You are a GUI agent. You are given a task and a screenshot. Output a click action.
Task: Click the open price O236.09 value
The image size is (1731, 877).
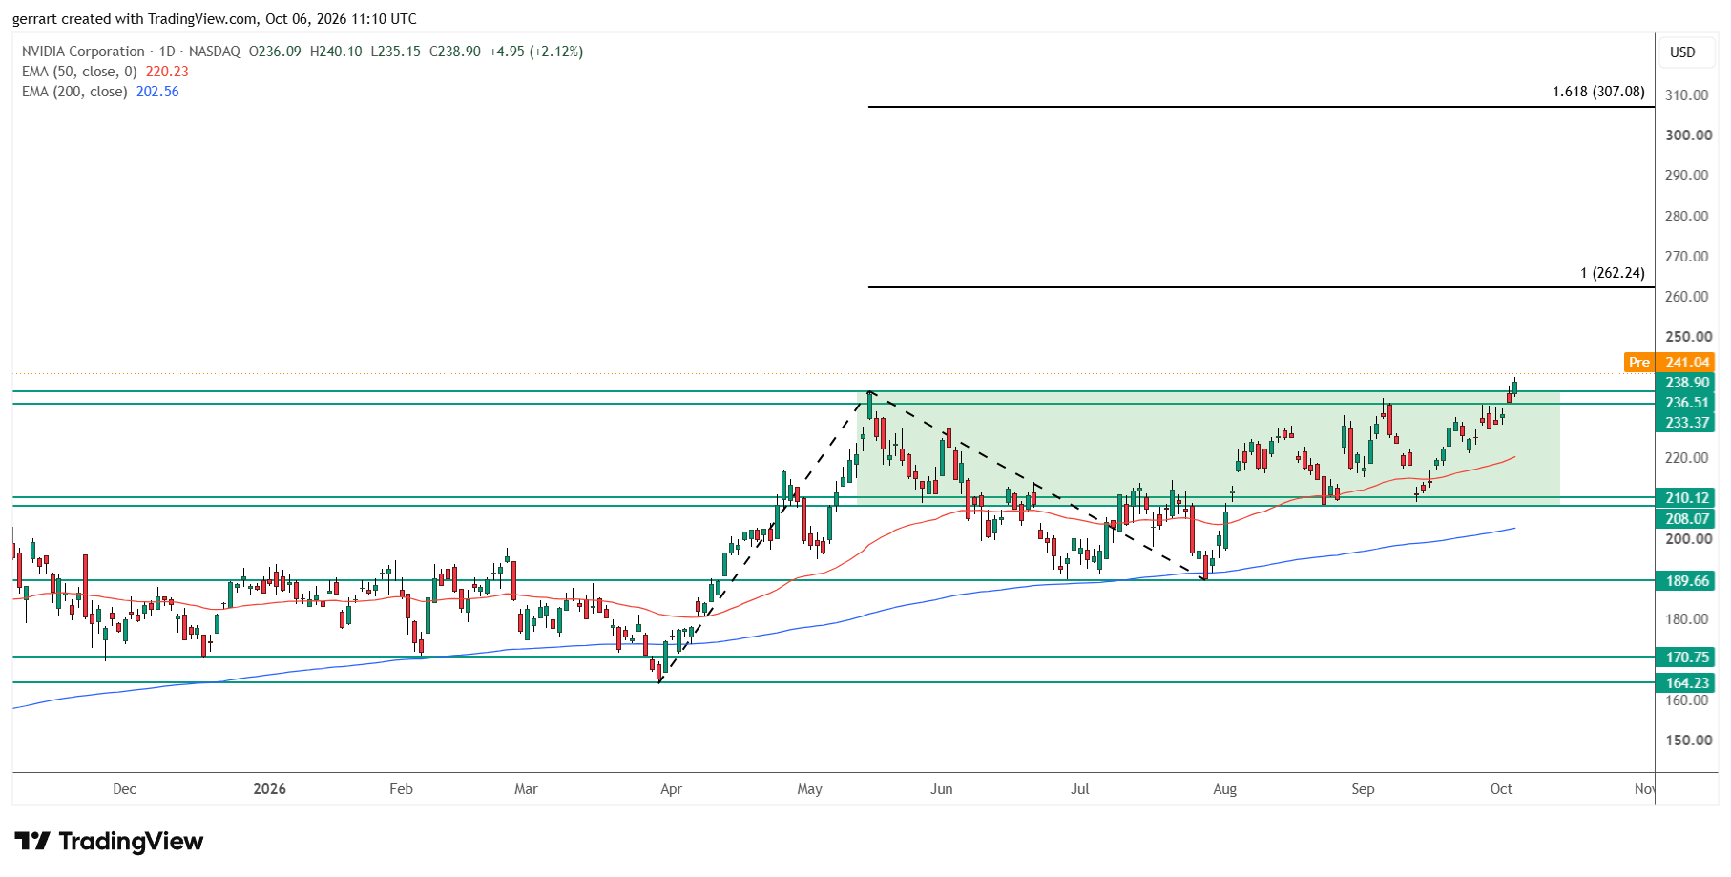coord(275,52)
